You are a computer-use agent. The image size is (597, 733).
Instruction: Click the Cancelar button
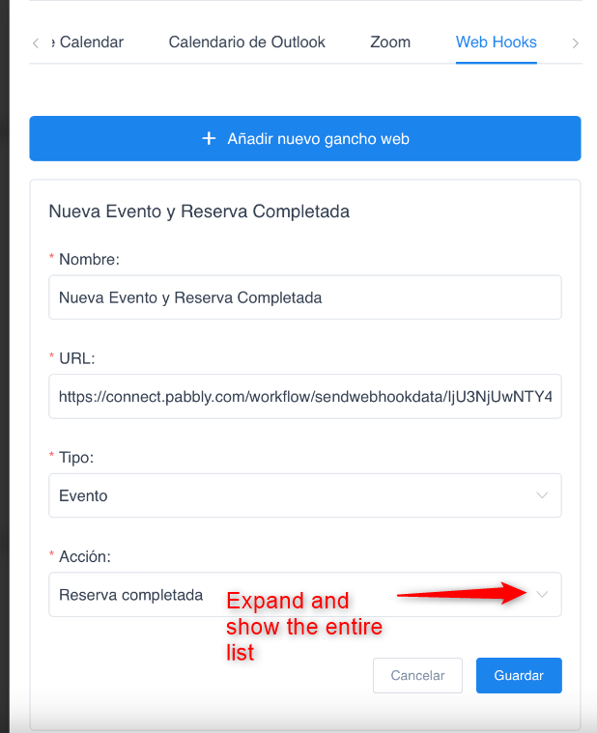(x=417, y=675)
